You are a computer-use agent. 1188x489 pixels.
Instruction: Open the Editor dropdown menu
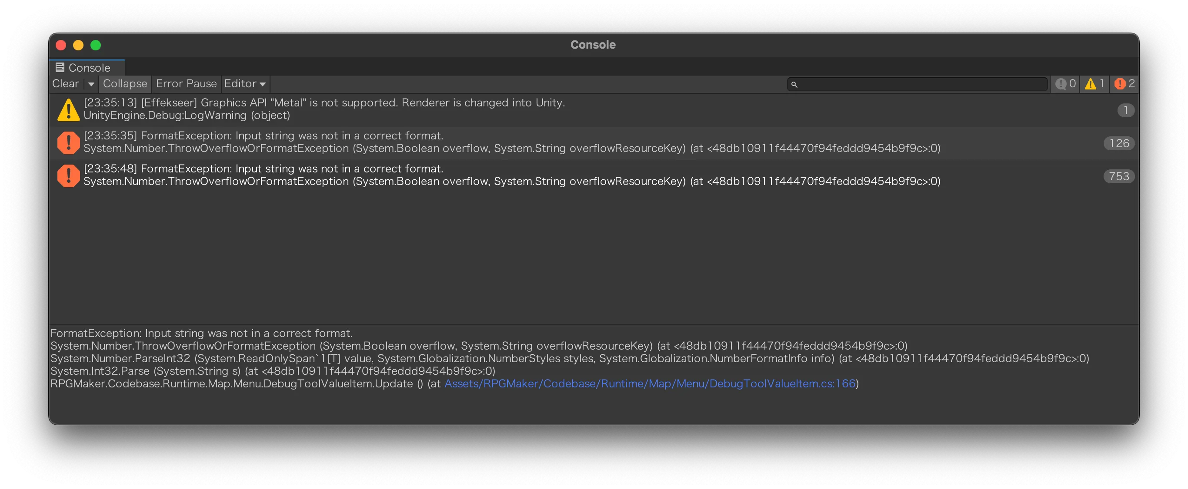244,84
